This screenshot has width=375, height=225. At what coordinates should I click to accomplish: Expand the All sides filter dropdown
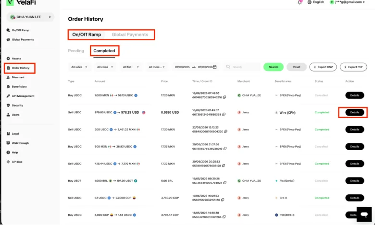[x=79, y=67]
